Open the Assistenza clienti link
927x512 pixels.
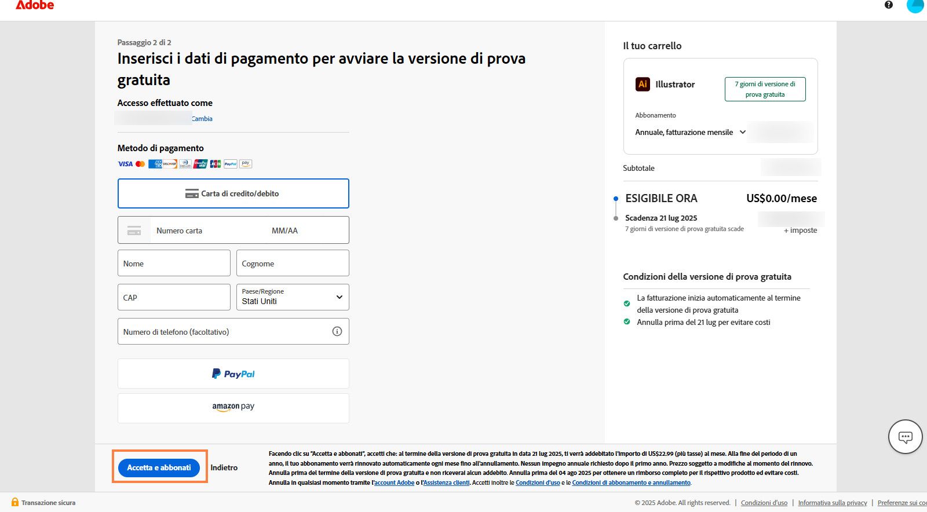tap(447, 482)
